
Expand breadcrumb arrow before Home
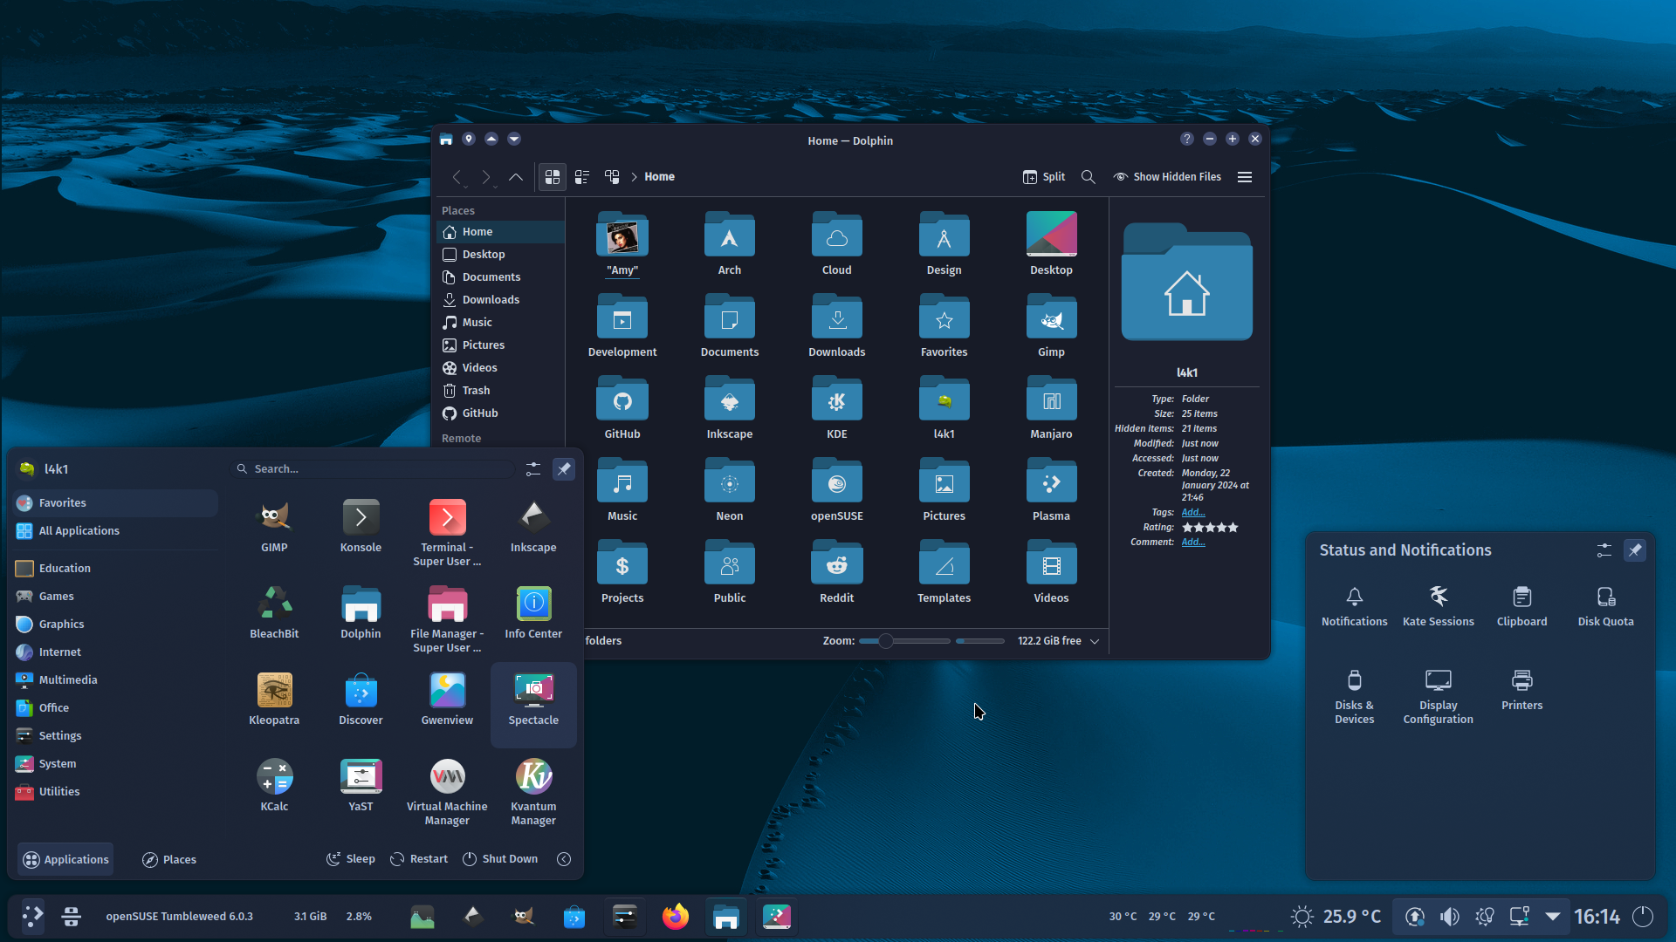(x=634, y=176)
